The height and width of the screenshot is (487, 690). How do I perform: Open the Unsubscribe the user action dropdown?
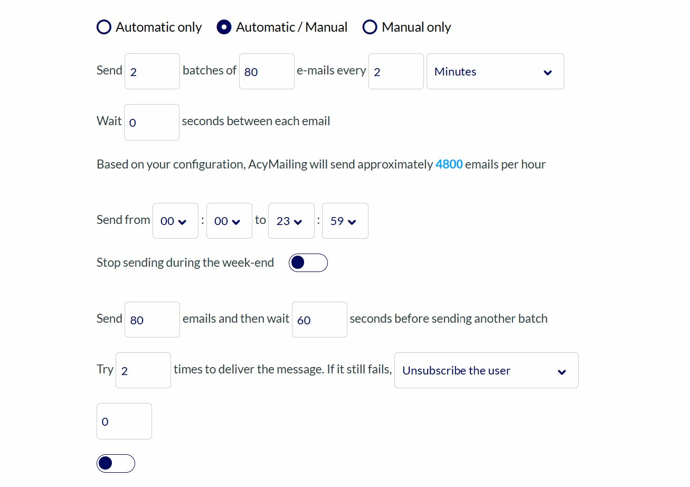[486, 371]
